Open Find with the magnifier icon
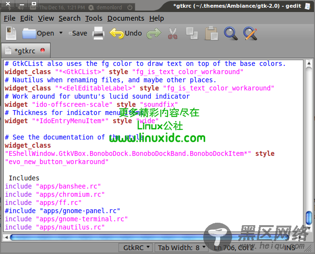This screenshot has width=315, height=254. (x=231, y=33)
